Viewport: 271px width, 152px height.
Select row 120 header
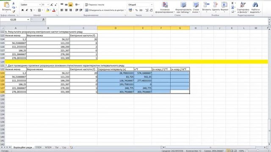[x=3, y=62]
